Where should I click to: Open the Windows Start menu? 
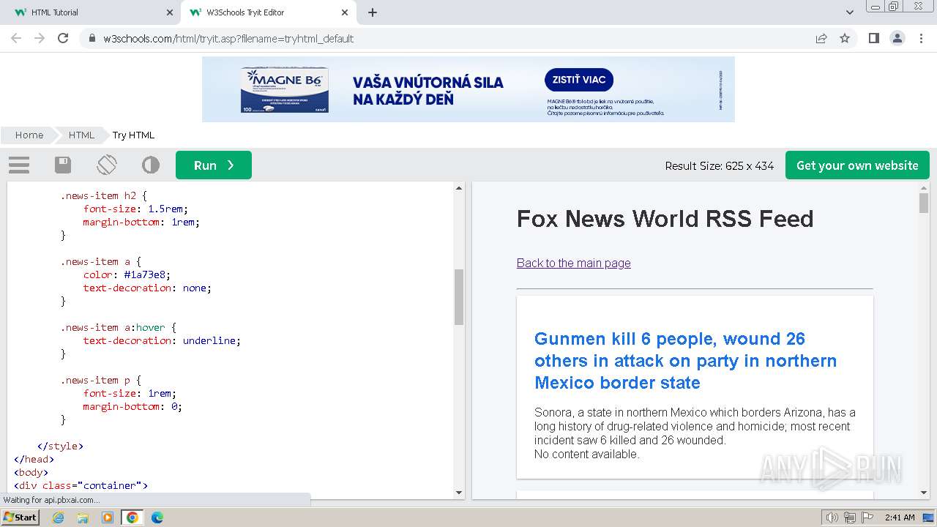20,517
